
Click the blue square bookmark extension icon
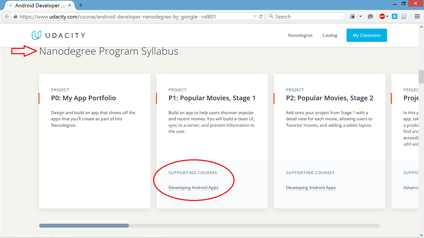click(x=394, y=16)
